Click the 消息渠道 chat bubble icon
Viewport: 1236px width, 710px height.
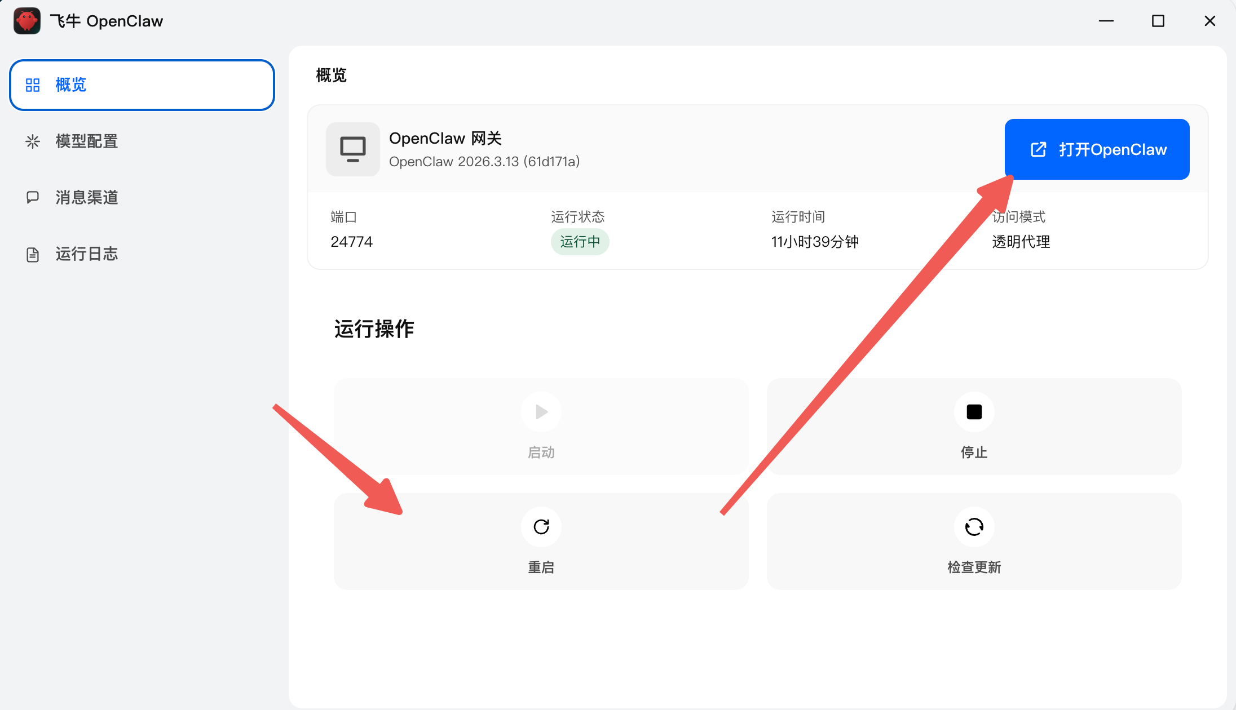point(33,197)
